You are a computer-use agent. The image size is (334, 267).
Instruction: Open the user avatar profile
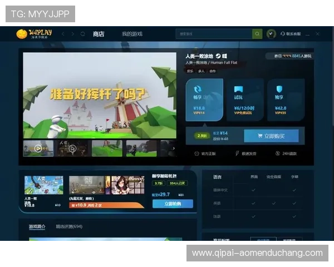[x=271, y=34]
